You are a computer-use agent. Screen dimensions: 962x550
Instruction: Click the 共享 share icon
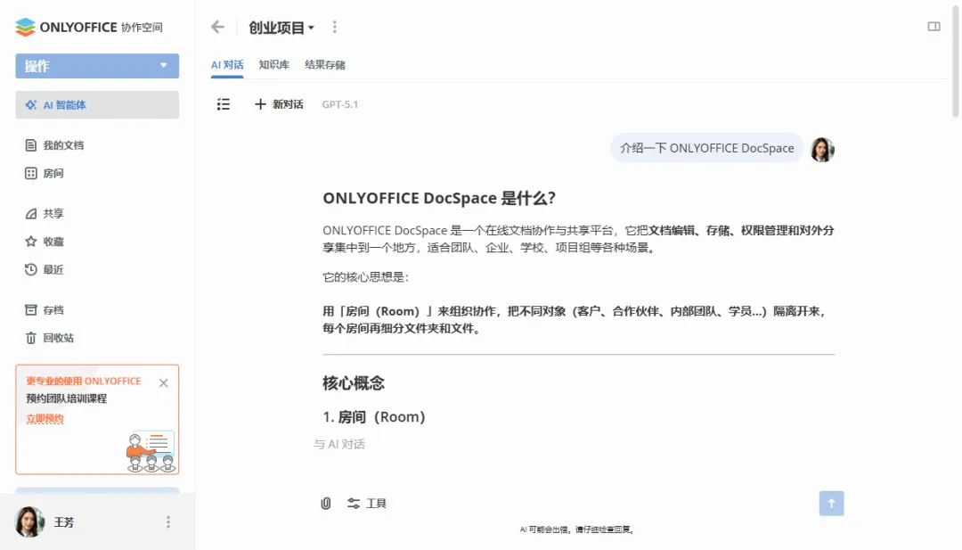point(30,214)
